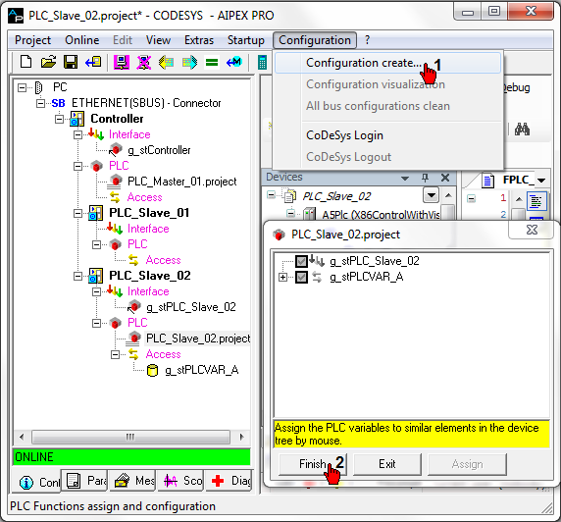Collapse the PLC_Slave_02 node
561x522 pixels.
click(x=77, y=276)
